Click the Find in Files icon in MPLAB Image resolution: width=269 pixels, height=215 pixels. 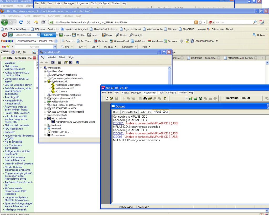coord(150,98)
